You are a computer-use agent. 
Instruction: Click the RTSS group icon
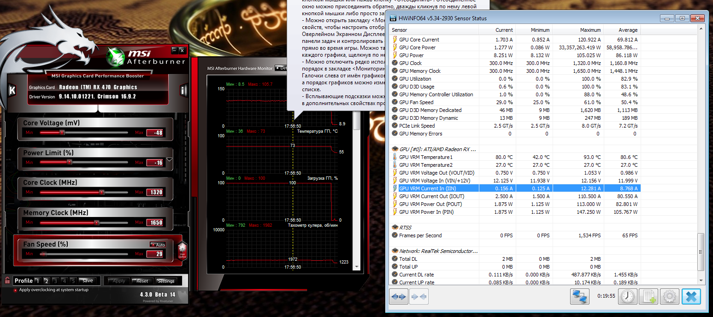395,228
